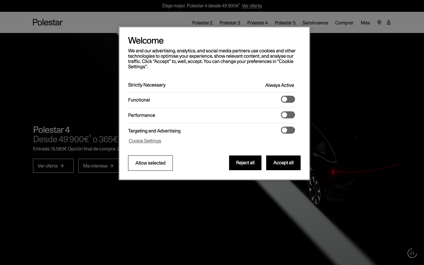Click the Me interesa button
The image size is (424, 265).
[99, 166]
